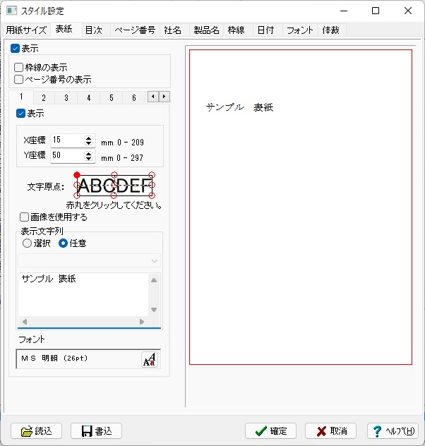Switch to 社名 tab

(173, 30)
